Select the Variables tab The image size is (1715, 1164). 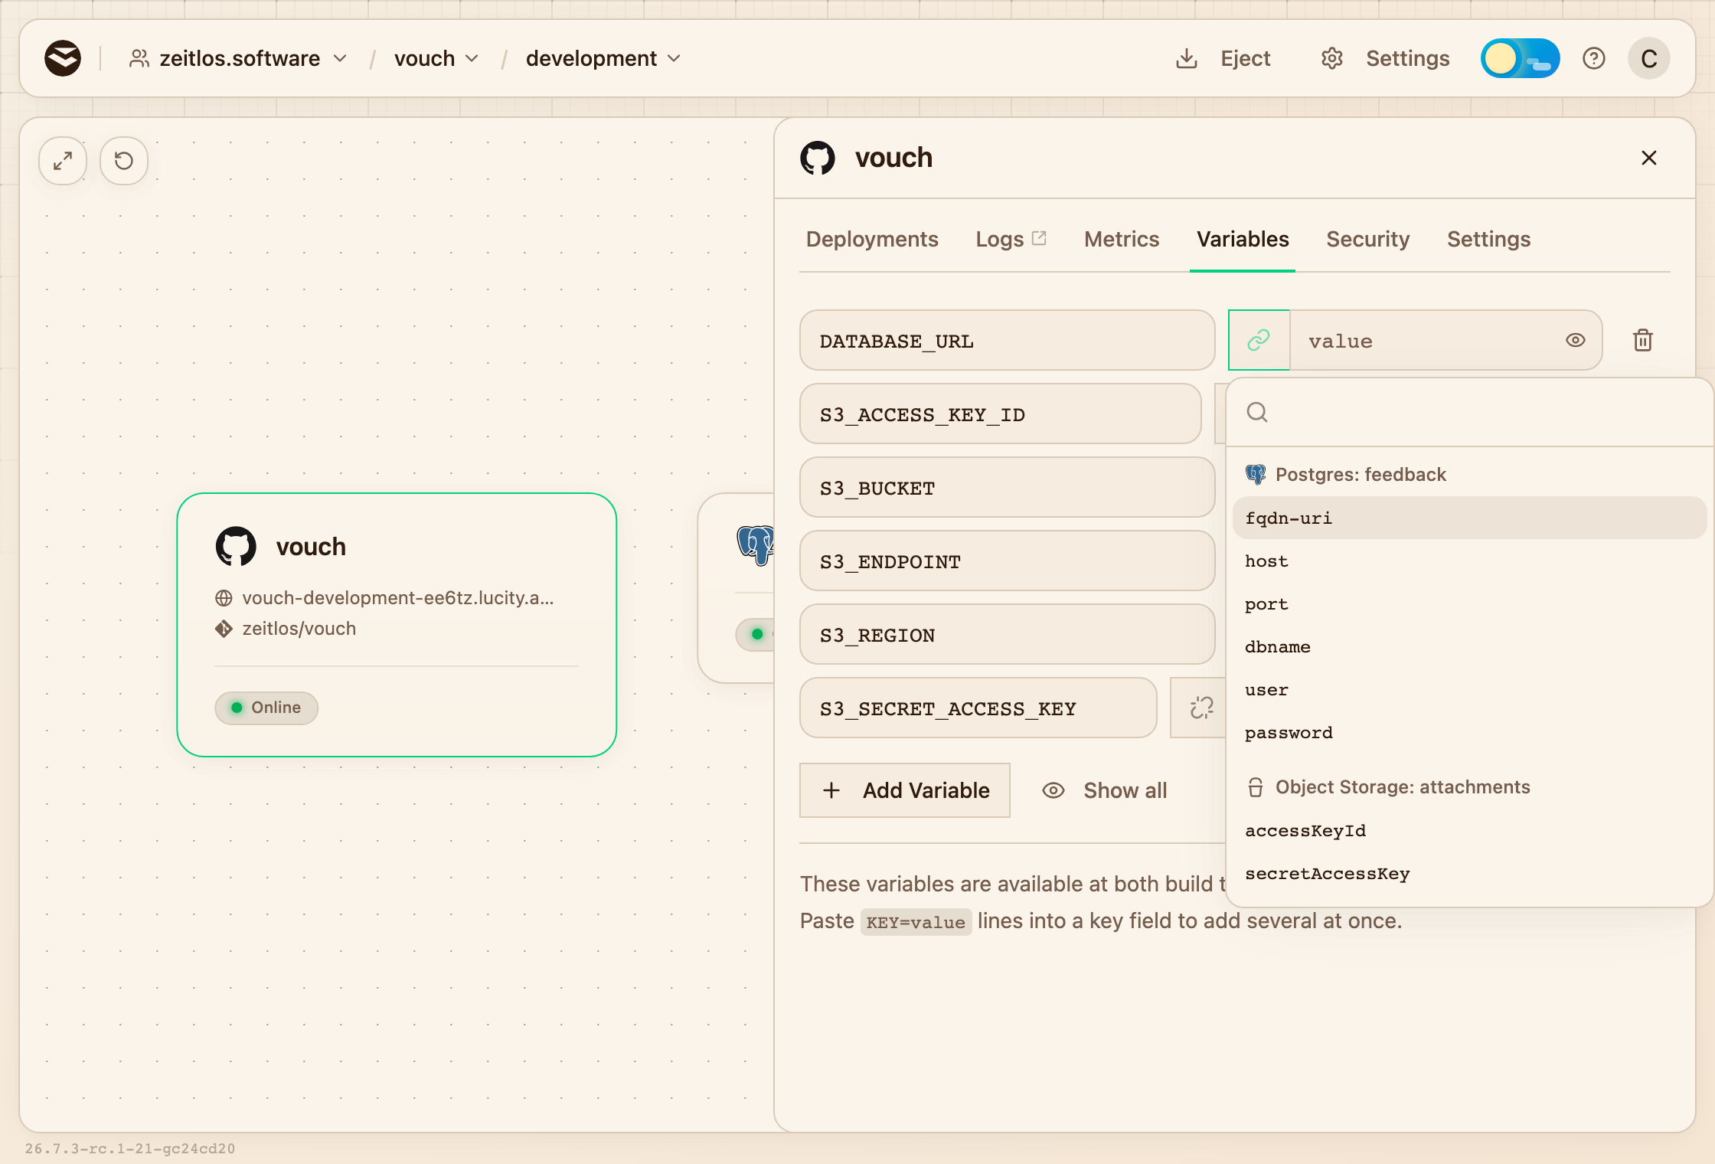pos(1243,240)
